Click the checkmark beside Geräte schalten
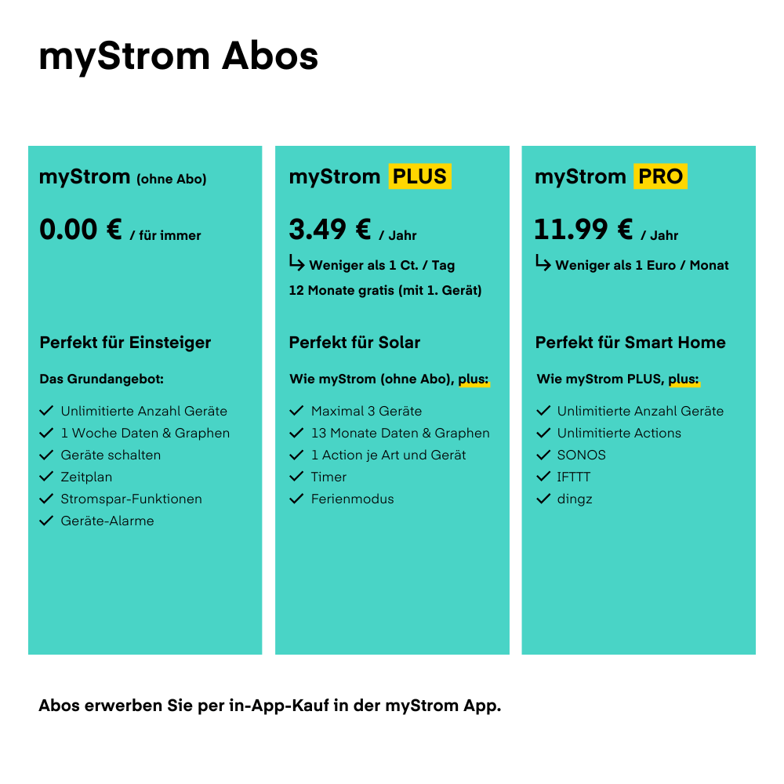This screenshot has height=784, width=784. [x=46, y=455]
